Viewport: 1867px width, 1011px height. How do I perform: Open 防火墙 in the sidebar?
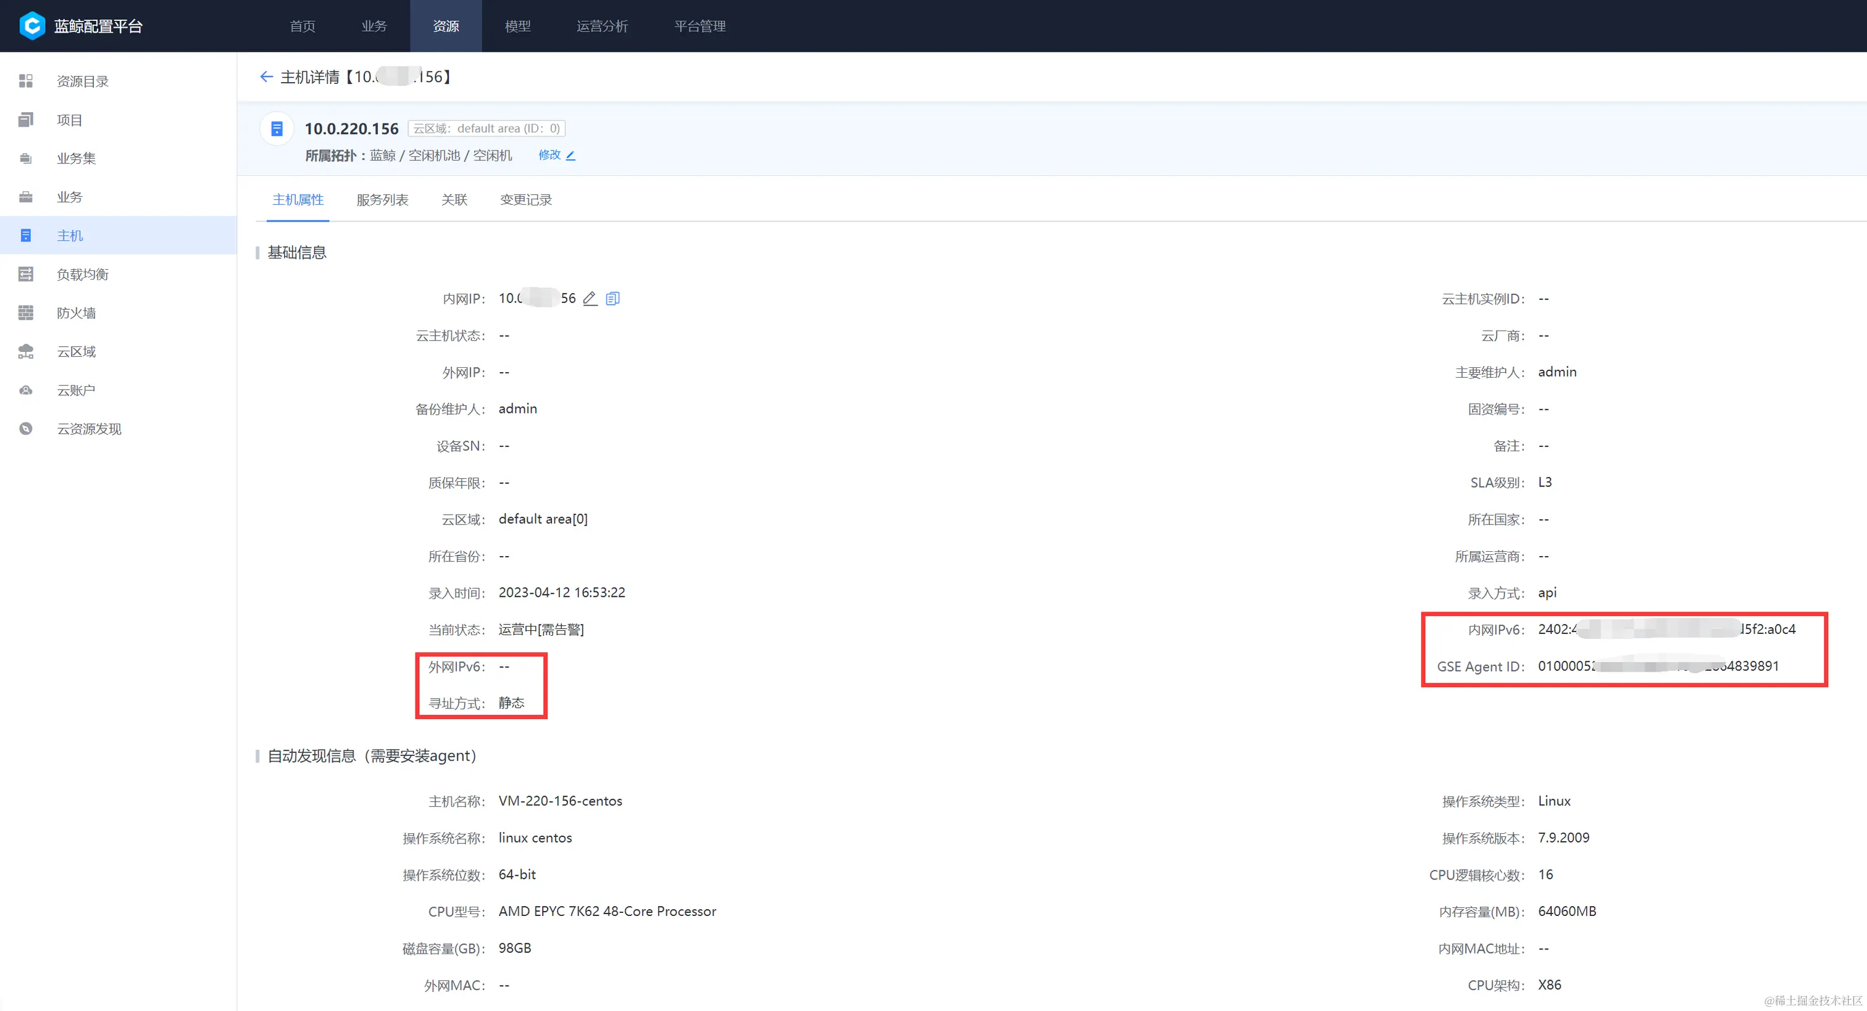(76, 313)
